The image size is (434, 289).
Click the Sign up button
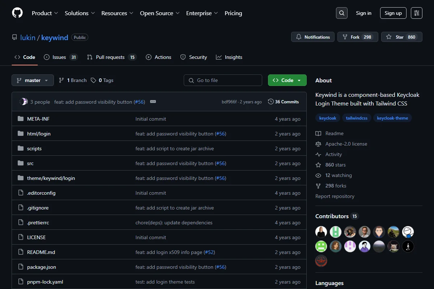393,13
